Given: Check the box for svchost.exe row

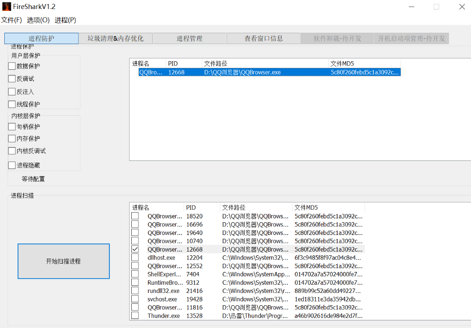Looking at the screenshot, I should point(135,299).
